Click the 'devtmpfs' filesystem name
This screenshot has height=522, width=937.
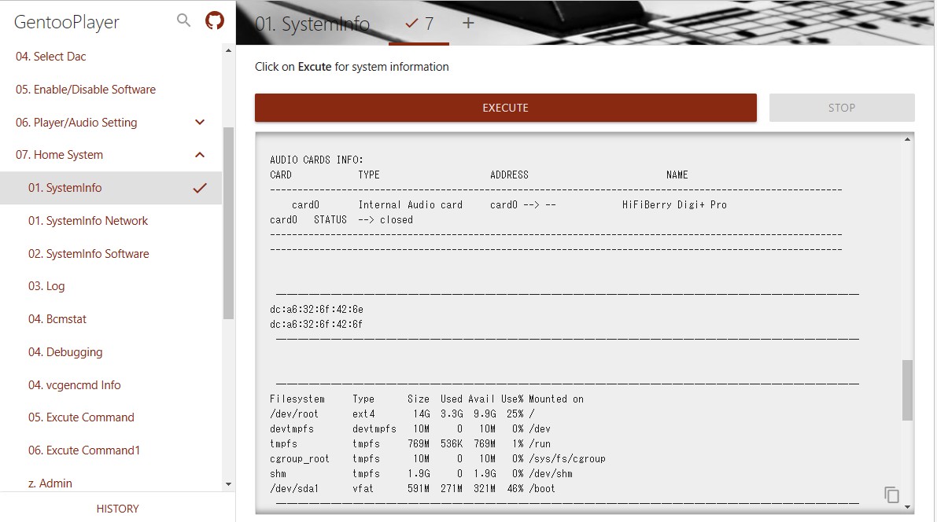292,428
